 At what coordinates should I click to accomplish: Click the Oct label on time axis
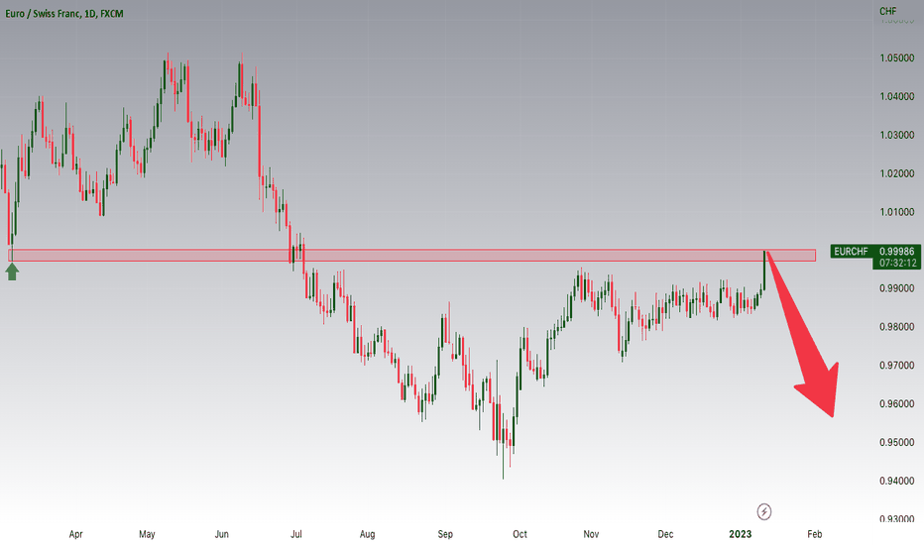[520, 534]
